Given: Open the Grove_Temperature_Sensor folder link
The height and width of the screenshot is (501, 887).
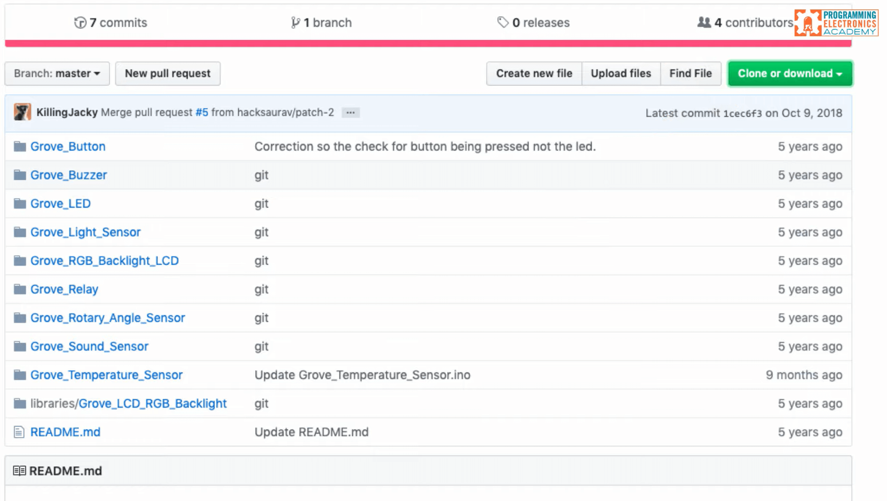Looking at the screenshot, I should tap(106, 375).
